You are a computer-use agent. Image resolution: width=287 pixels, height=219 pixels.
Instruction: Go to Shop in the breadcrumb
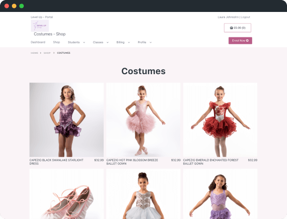click(47, 53)
